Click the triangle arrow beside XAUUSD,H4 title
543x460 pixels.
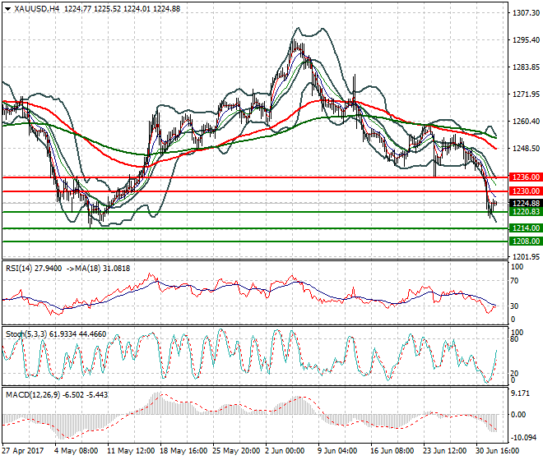7,8
